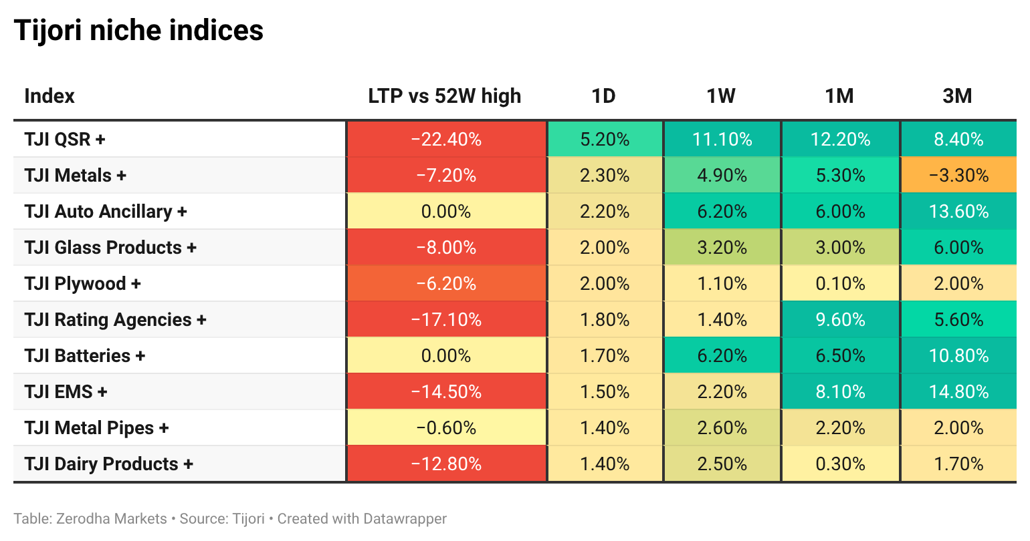
Task: Click the Index column header
Action: tap(49, 96)
